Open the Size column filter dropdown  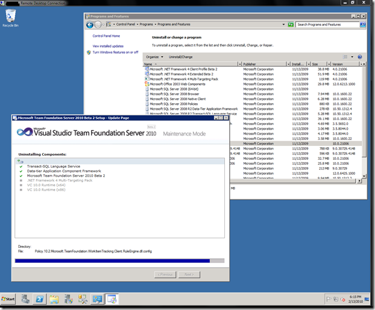coord(329,64)
